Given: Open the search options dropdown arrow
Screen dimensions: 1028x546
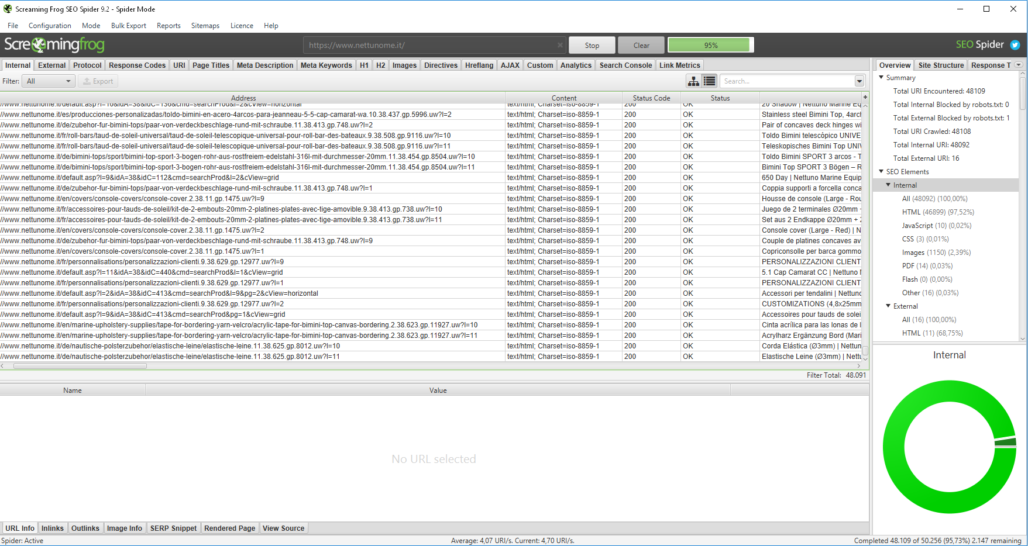Looking at the screenshot, I should tap(859, 81).
